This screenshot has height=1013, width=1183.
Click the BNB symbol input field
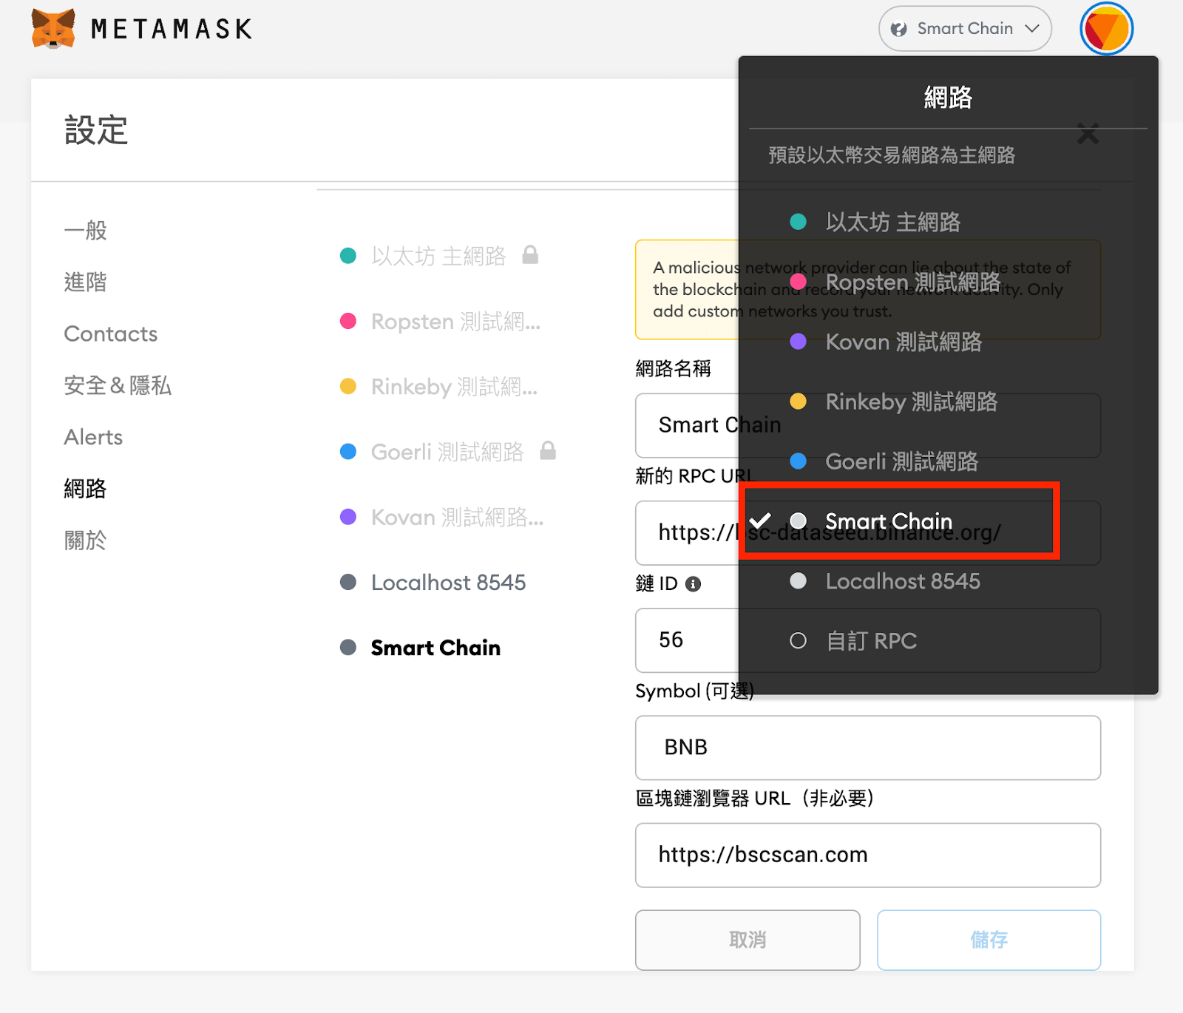(867, 748)
